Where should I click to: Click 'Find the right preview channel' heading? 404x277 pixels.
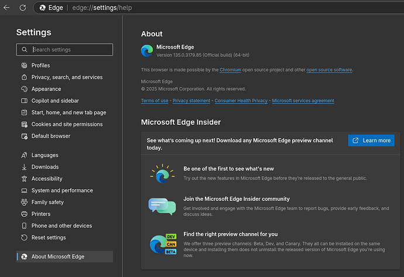pos(231,234)
